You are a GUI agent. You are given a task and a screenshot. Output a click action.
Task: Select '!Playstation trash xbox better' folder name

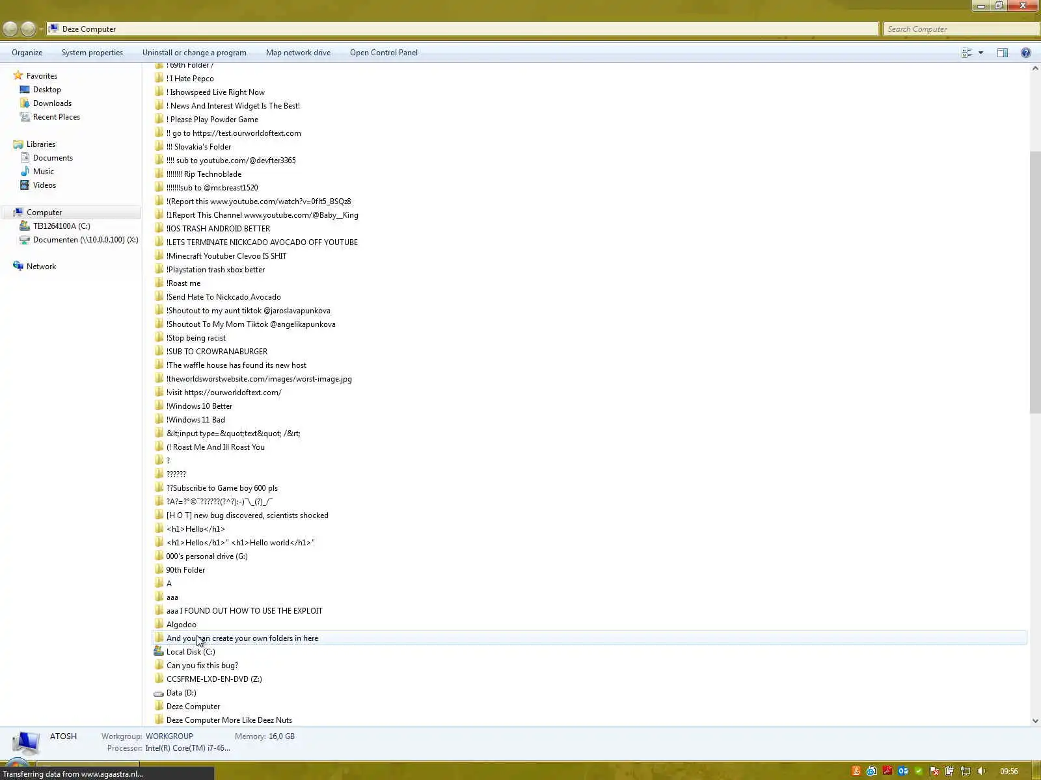click(x=215, y=270)
